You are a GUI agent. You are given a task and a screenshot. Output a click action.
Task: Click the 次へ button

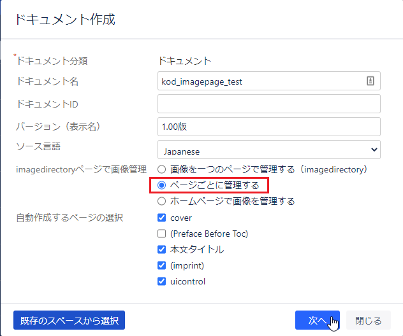coord(317,320)
